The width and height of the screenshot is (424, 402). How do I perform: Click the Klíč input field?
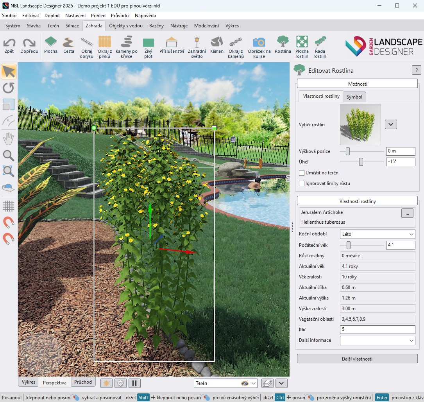pyautogui.click(x=377, y=330)
